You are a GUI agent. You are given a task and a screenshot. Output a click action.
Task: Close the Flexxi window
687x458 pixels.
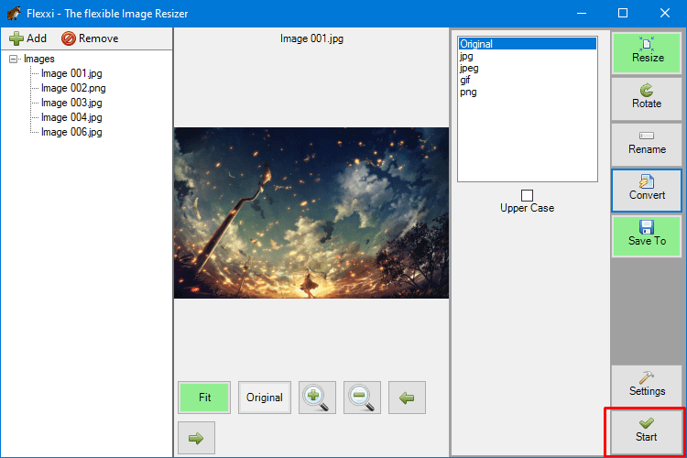click(x=665, y=13)
